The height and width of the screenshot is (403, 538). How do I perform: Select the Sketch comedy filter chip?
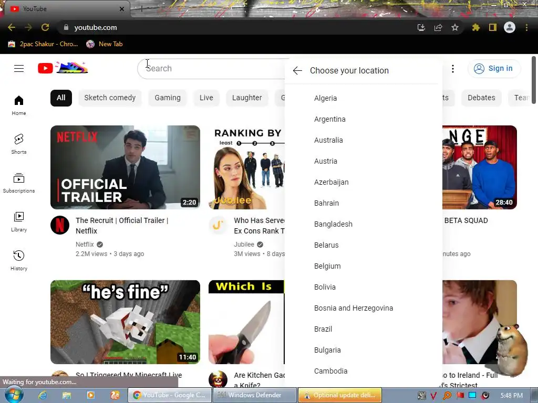coord(110,98)
